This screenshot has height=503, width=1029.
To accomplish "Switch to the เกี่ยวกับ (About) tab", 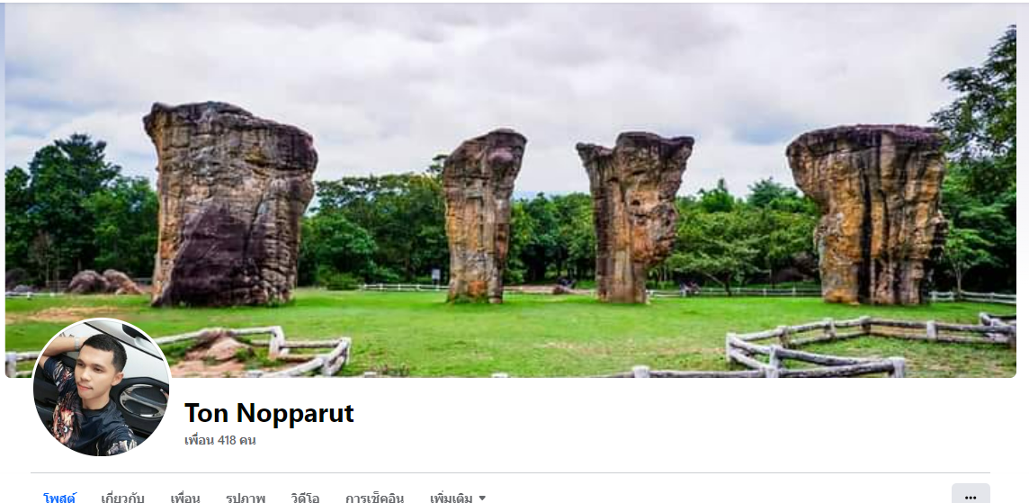I will [x=122, y=498].
